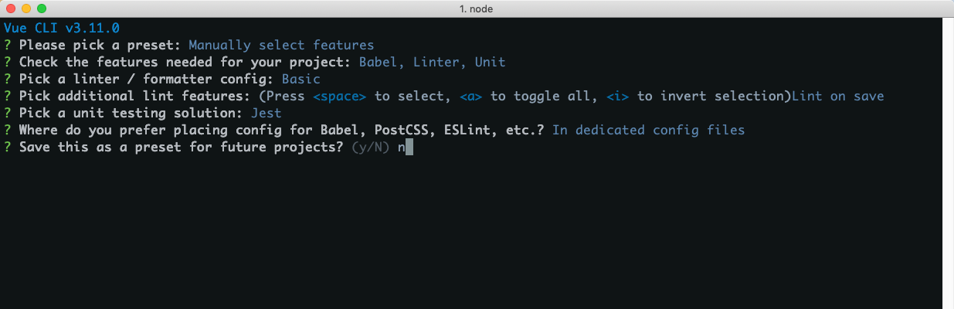The height and width of the screenshot is (309, 954).
Task: Click the <i> invert-selection key hint
Action: coord(617,96)
